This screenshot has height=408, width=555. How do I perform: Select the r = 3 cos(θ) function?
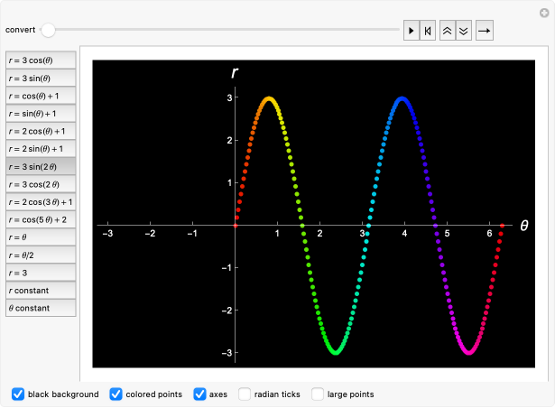41,60
